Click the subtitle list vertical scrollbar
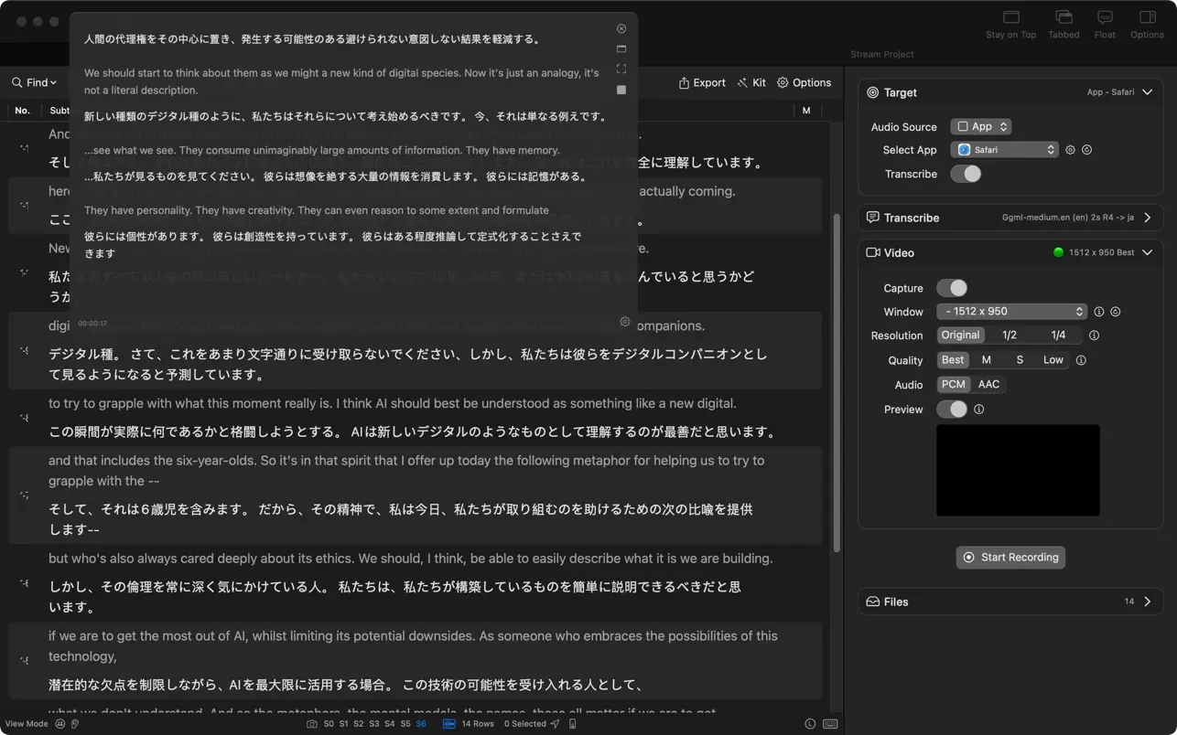The width and height of the screenshot is (1177, 735). [837, 384]
